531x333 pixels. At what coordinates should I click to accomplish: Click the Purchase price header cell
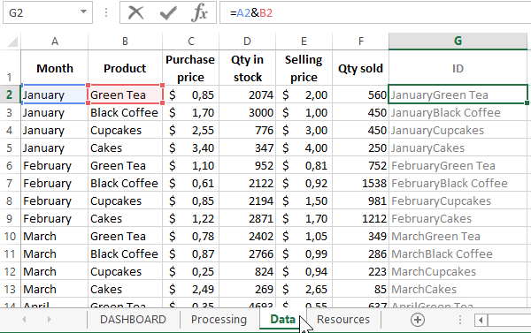[191, 68]
